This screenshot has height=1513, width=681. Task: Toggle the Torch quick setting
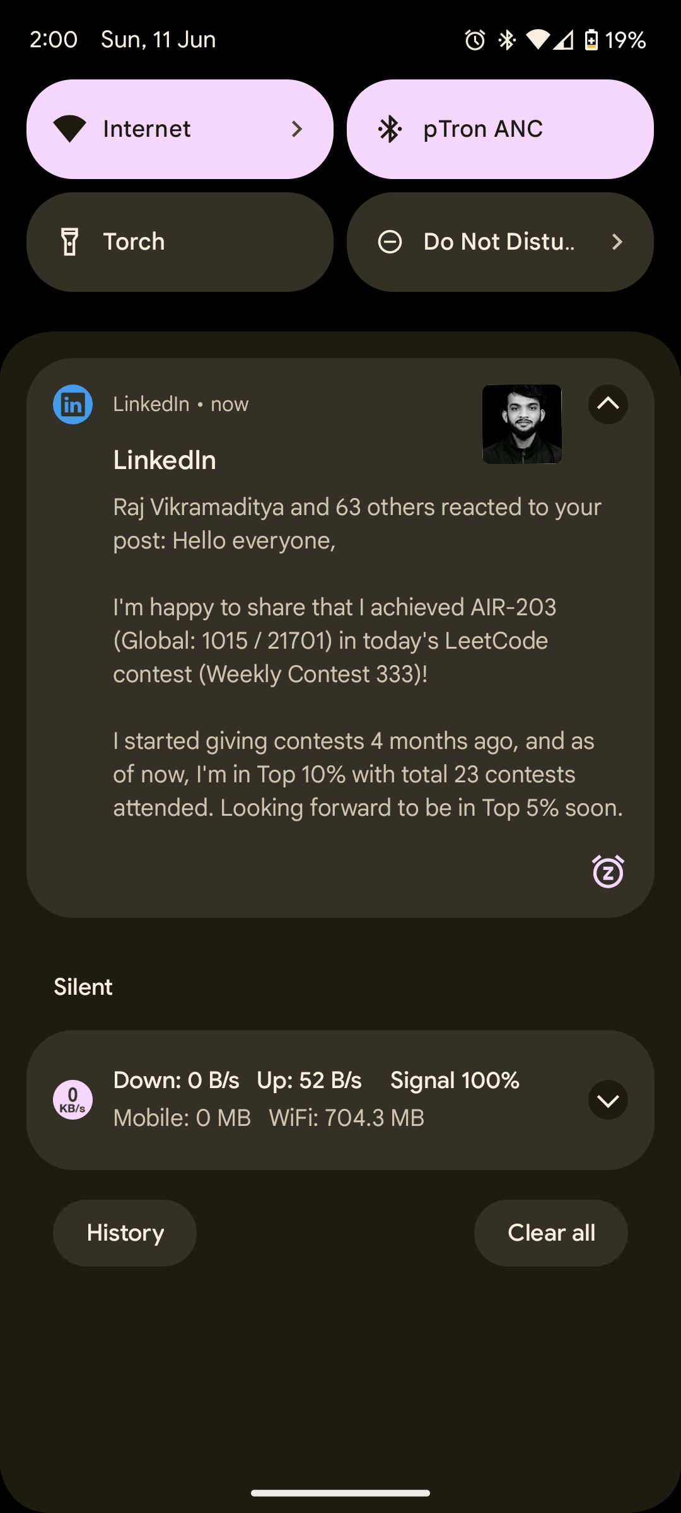(180, 242)
